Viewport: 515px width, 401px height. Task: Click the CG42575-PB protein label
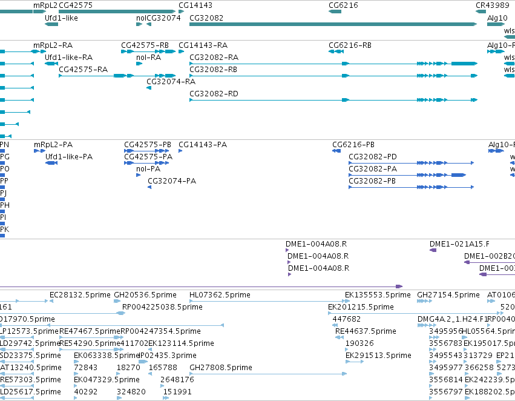148,145
